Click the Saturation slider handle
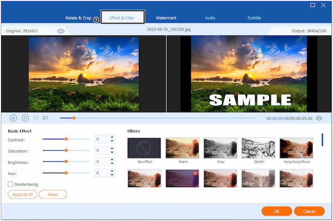 coord(66,150)
